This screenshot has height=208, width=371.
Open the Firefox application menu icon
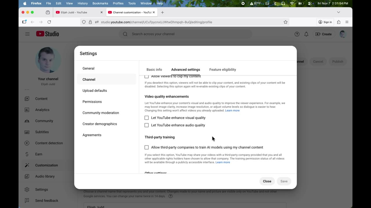347,22
